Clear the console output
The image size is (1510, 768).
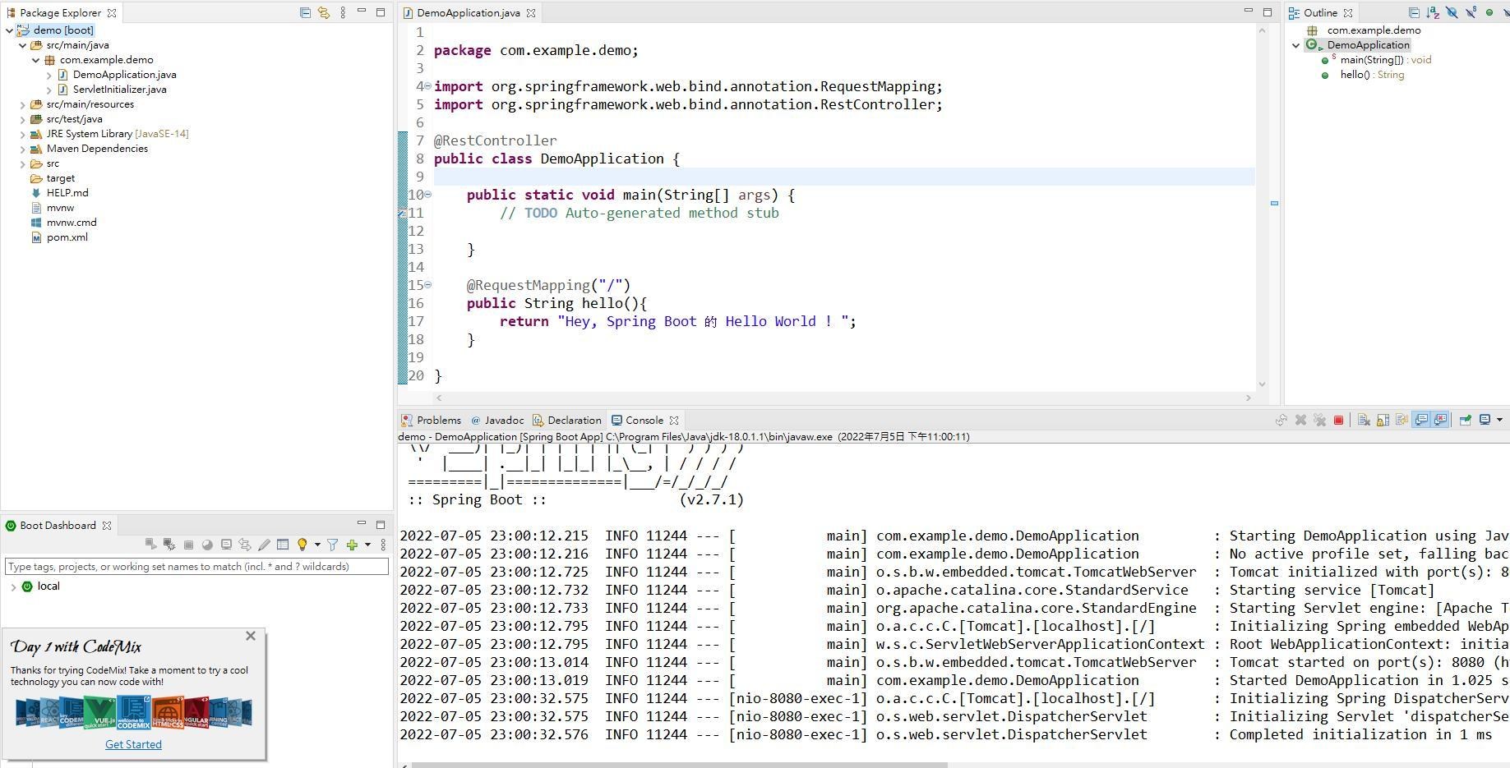point(1364,421)
